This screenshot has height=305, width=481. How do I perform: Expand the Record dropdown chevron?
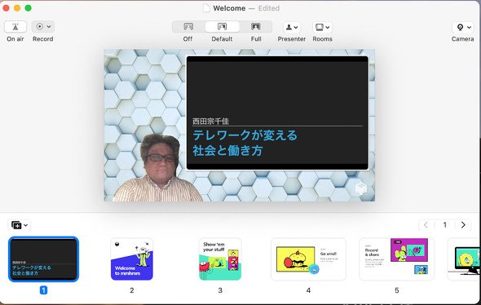(x=49, y=27)
